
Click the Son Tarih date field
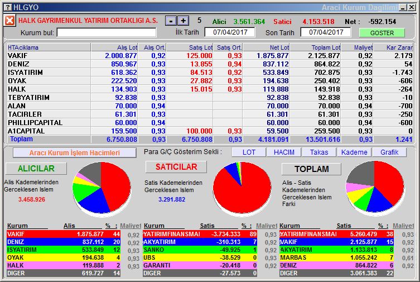point(326,32)
